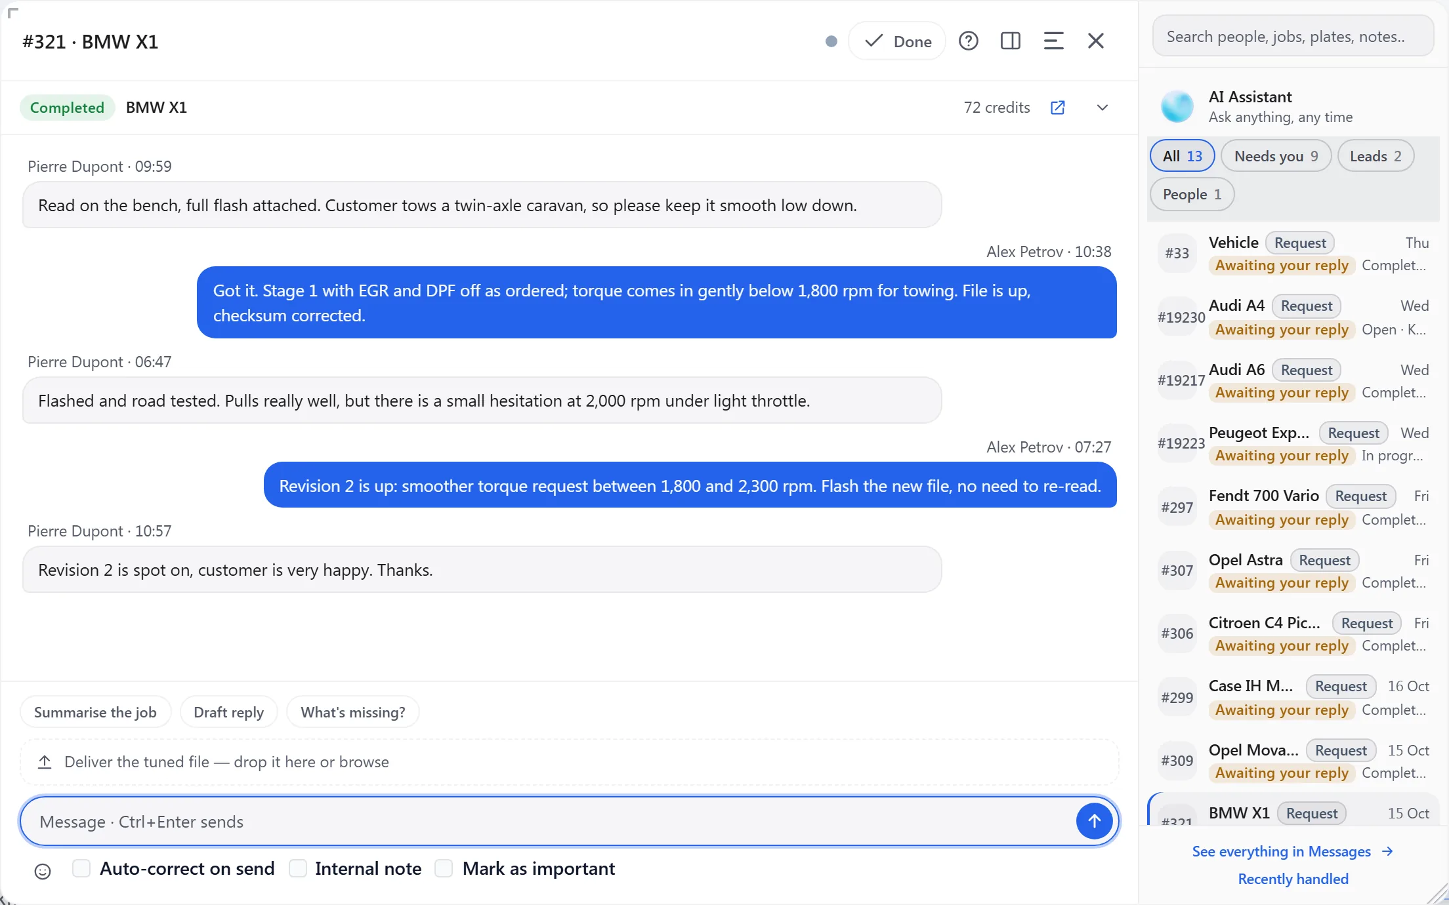The height and width of the screenshot is (905, 1449).
Task: Open the Case IH M... #299 request
Action: coord(1293,698)
